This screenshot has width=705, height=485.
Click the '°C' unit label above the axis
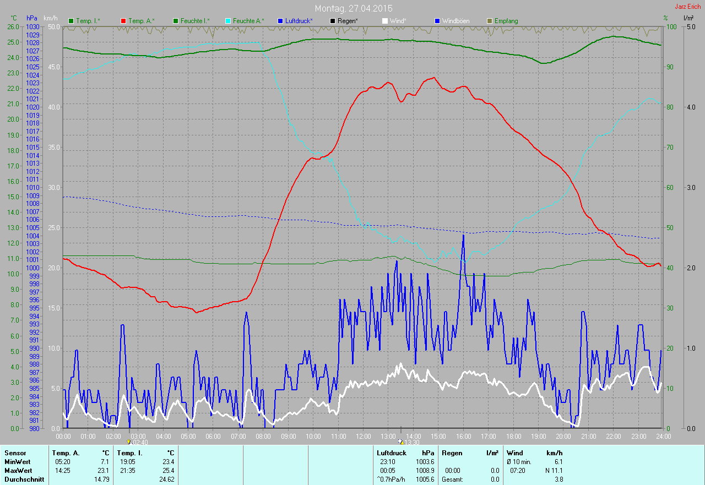(x=14, y=18)
